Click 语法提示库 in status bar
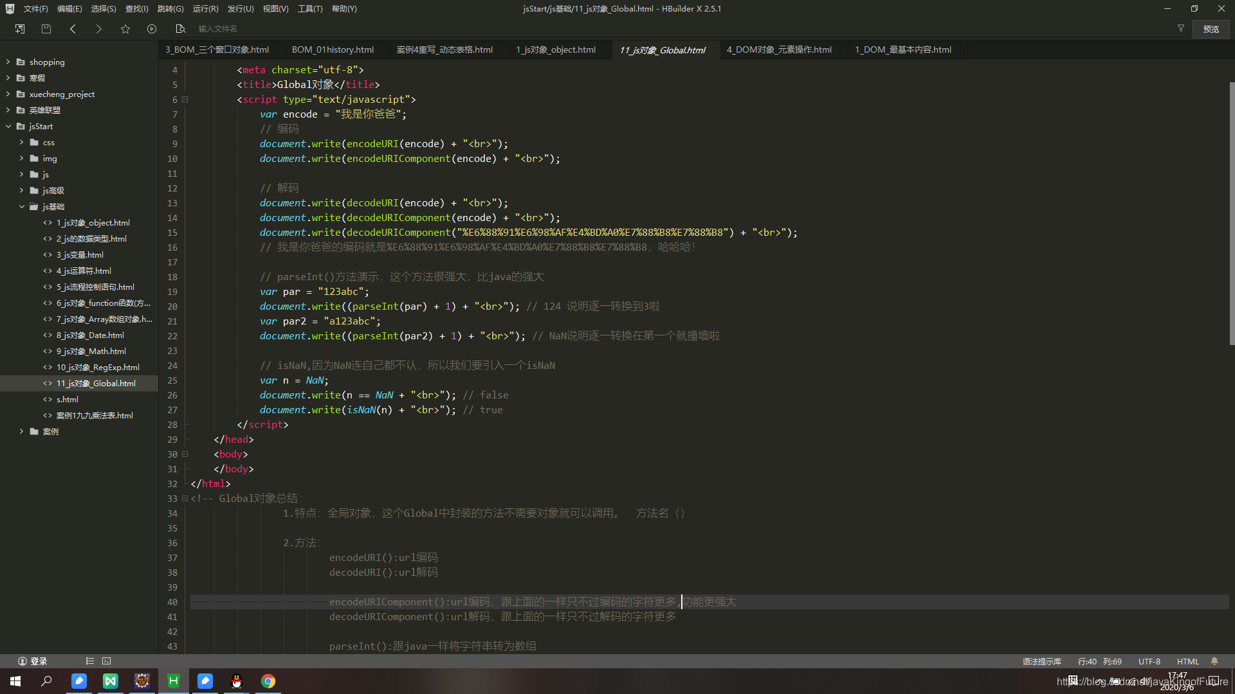1235x694 pixels. [x=1041, y=661]
